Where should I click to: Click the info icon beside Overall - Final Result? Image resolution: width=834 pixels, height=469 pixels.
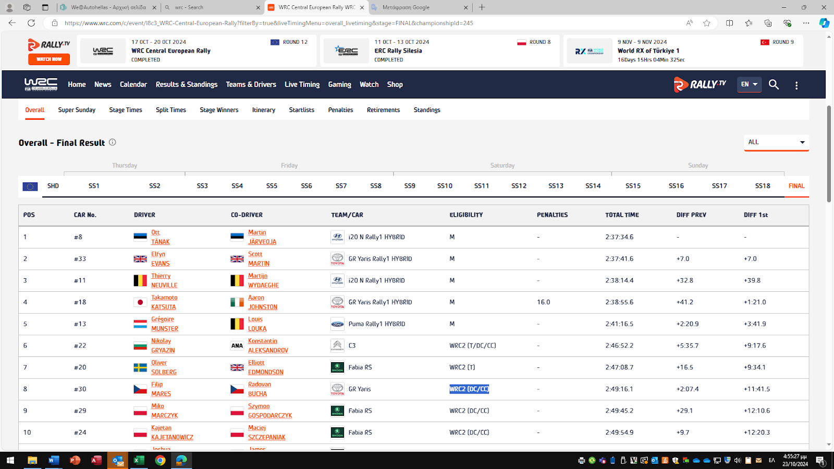112,142
